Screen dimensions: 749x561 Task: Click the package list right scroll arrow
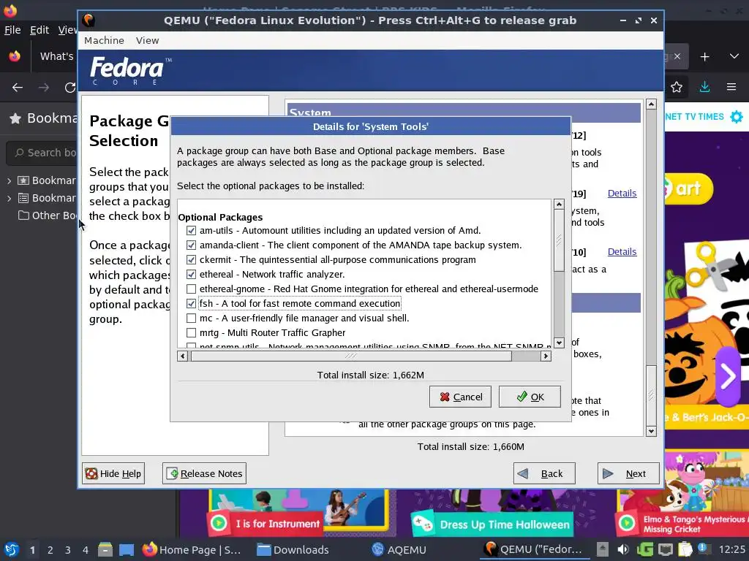pos(546,356)
